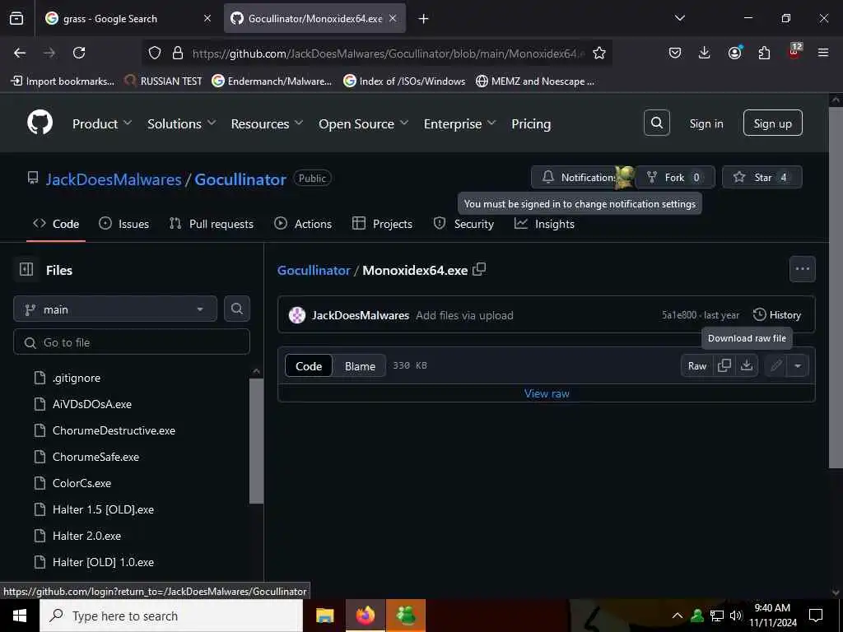Click the site lock padlock icon
The image size is (843, 632).
coord(178,53)
